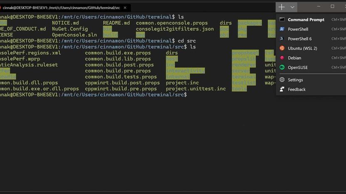Click cppwinrt.build.pre.props file name
This screenshot has width=346, height=194.
tap(121, 89)
